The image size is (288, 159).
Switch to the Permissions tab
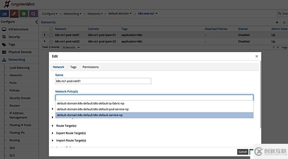[91, 67]
